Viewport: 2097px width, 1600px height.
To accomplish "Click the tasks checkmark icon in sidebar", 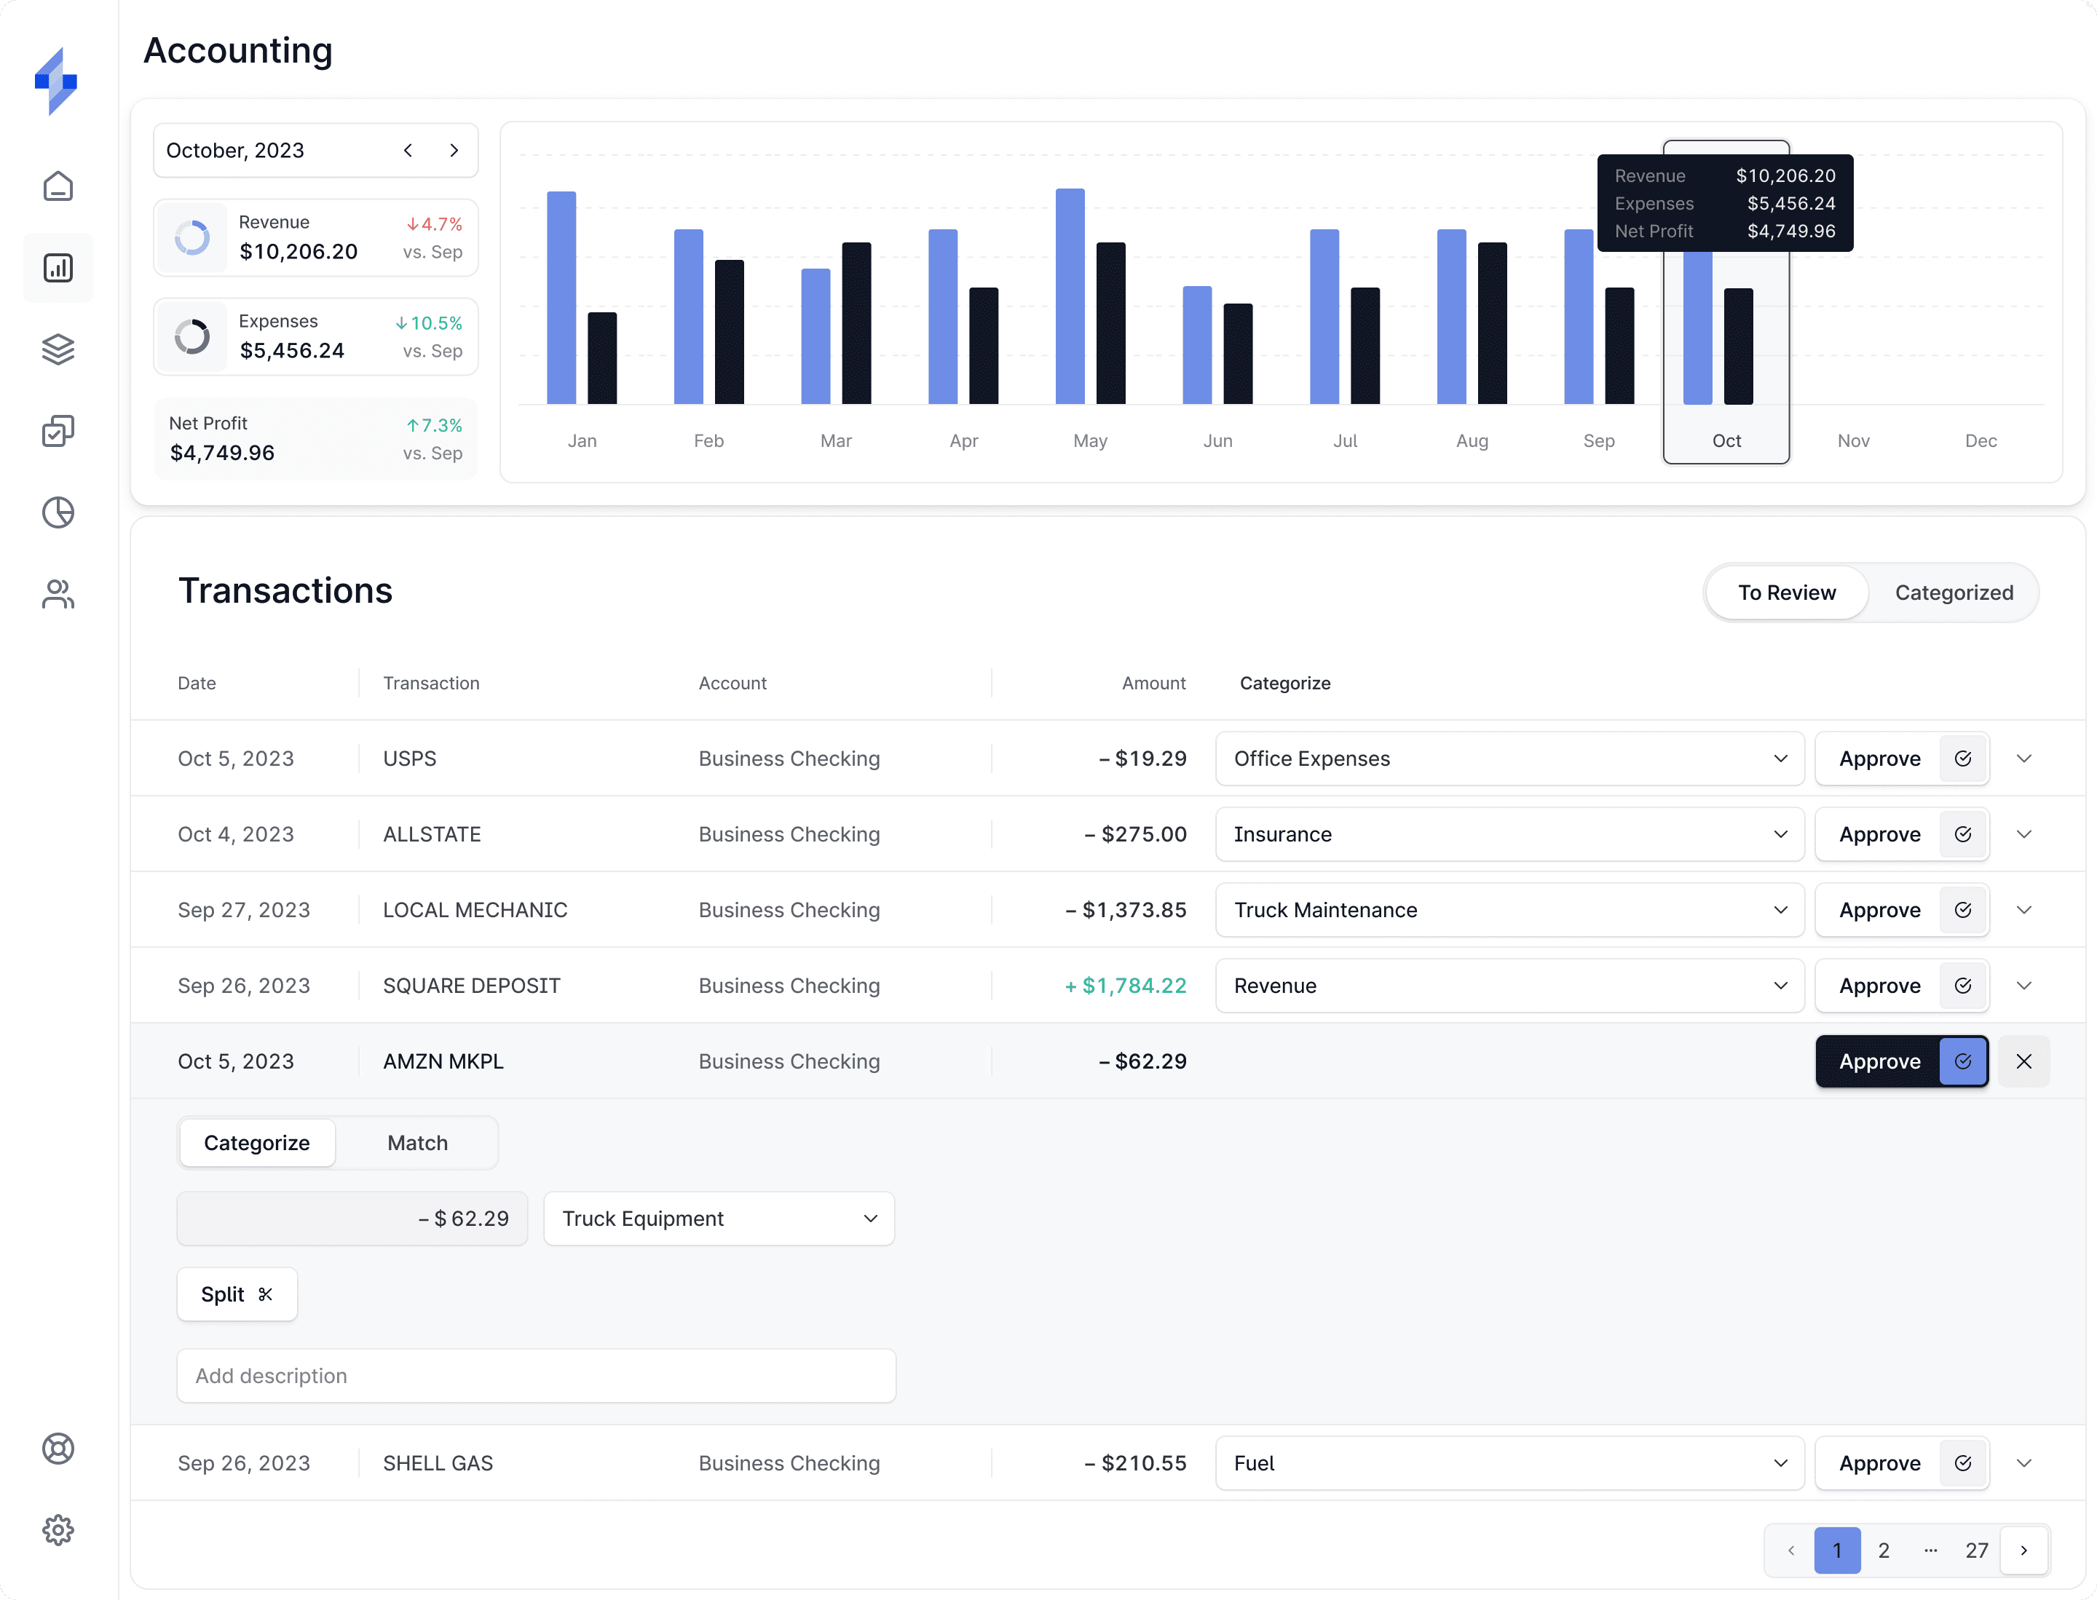I will [58, 430].
